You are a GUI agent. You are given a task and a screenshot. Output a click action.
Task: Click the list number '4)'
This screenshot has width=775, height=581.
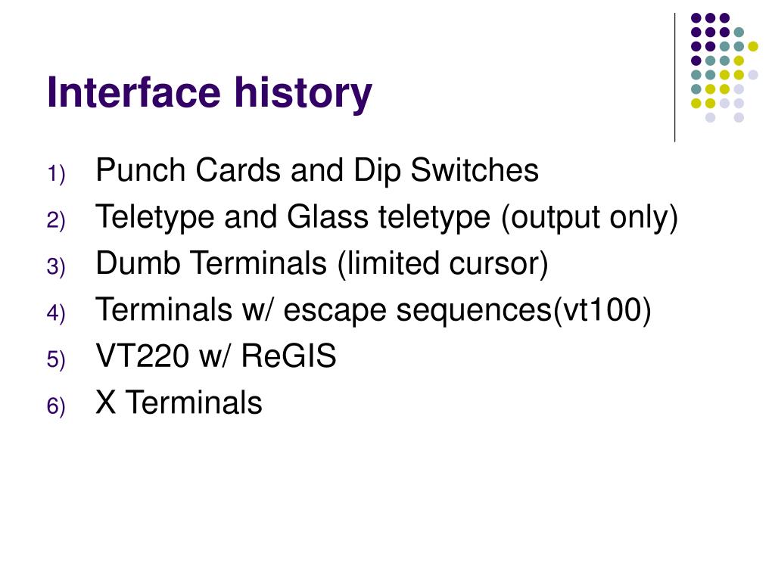point(56,313)
